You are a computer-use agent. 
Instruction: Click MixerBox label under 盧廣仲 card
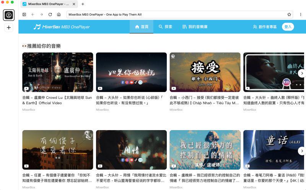coord(29,110)
